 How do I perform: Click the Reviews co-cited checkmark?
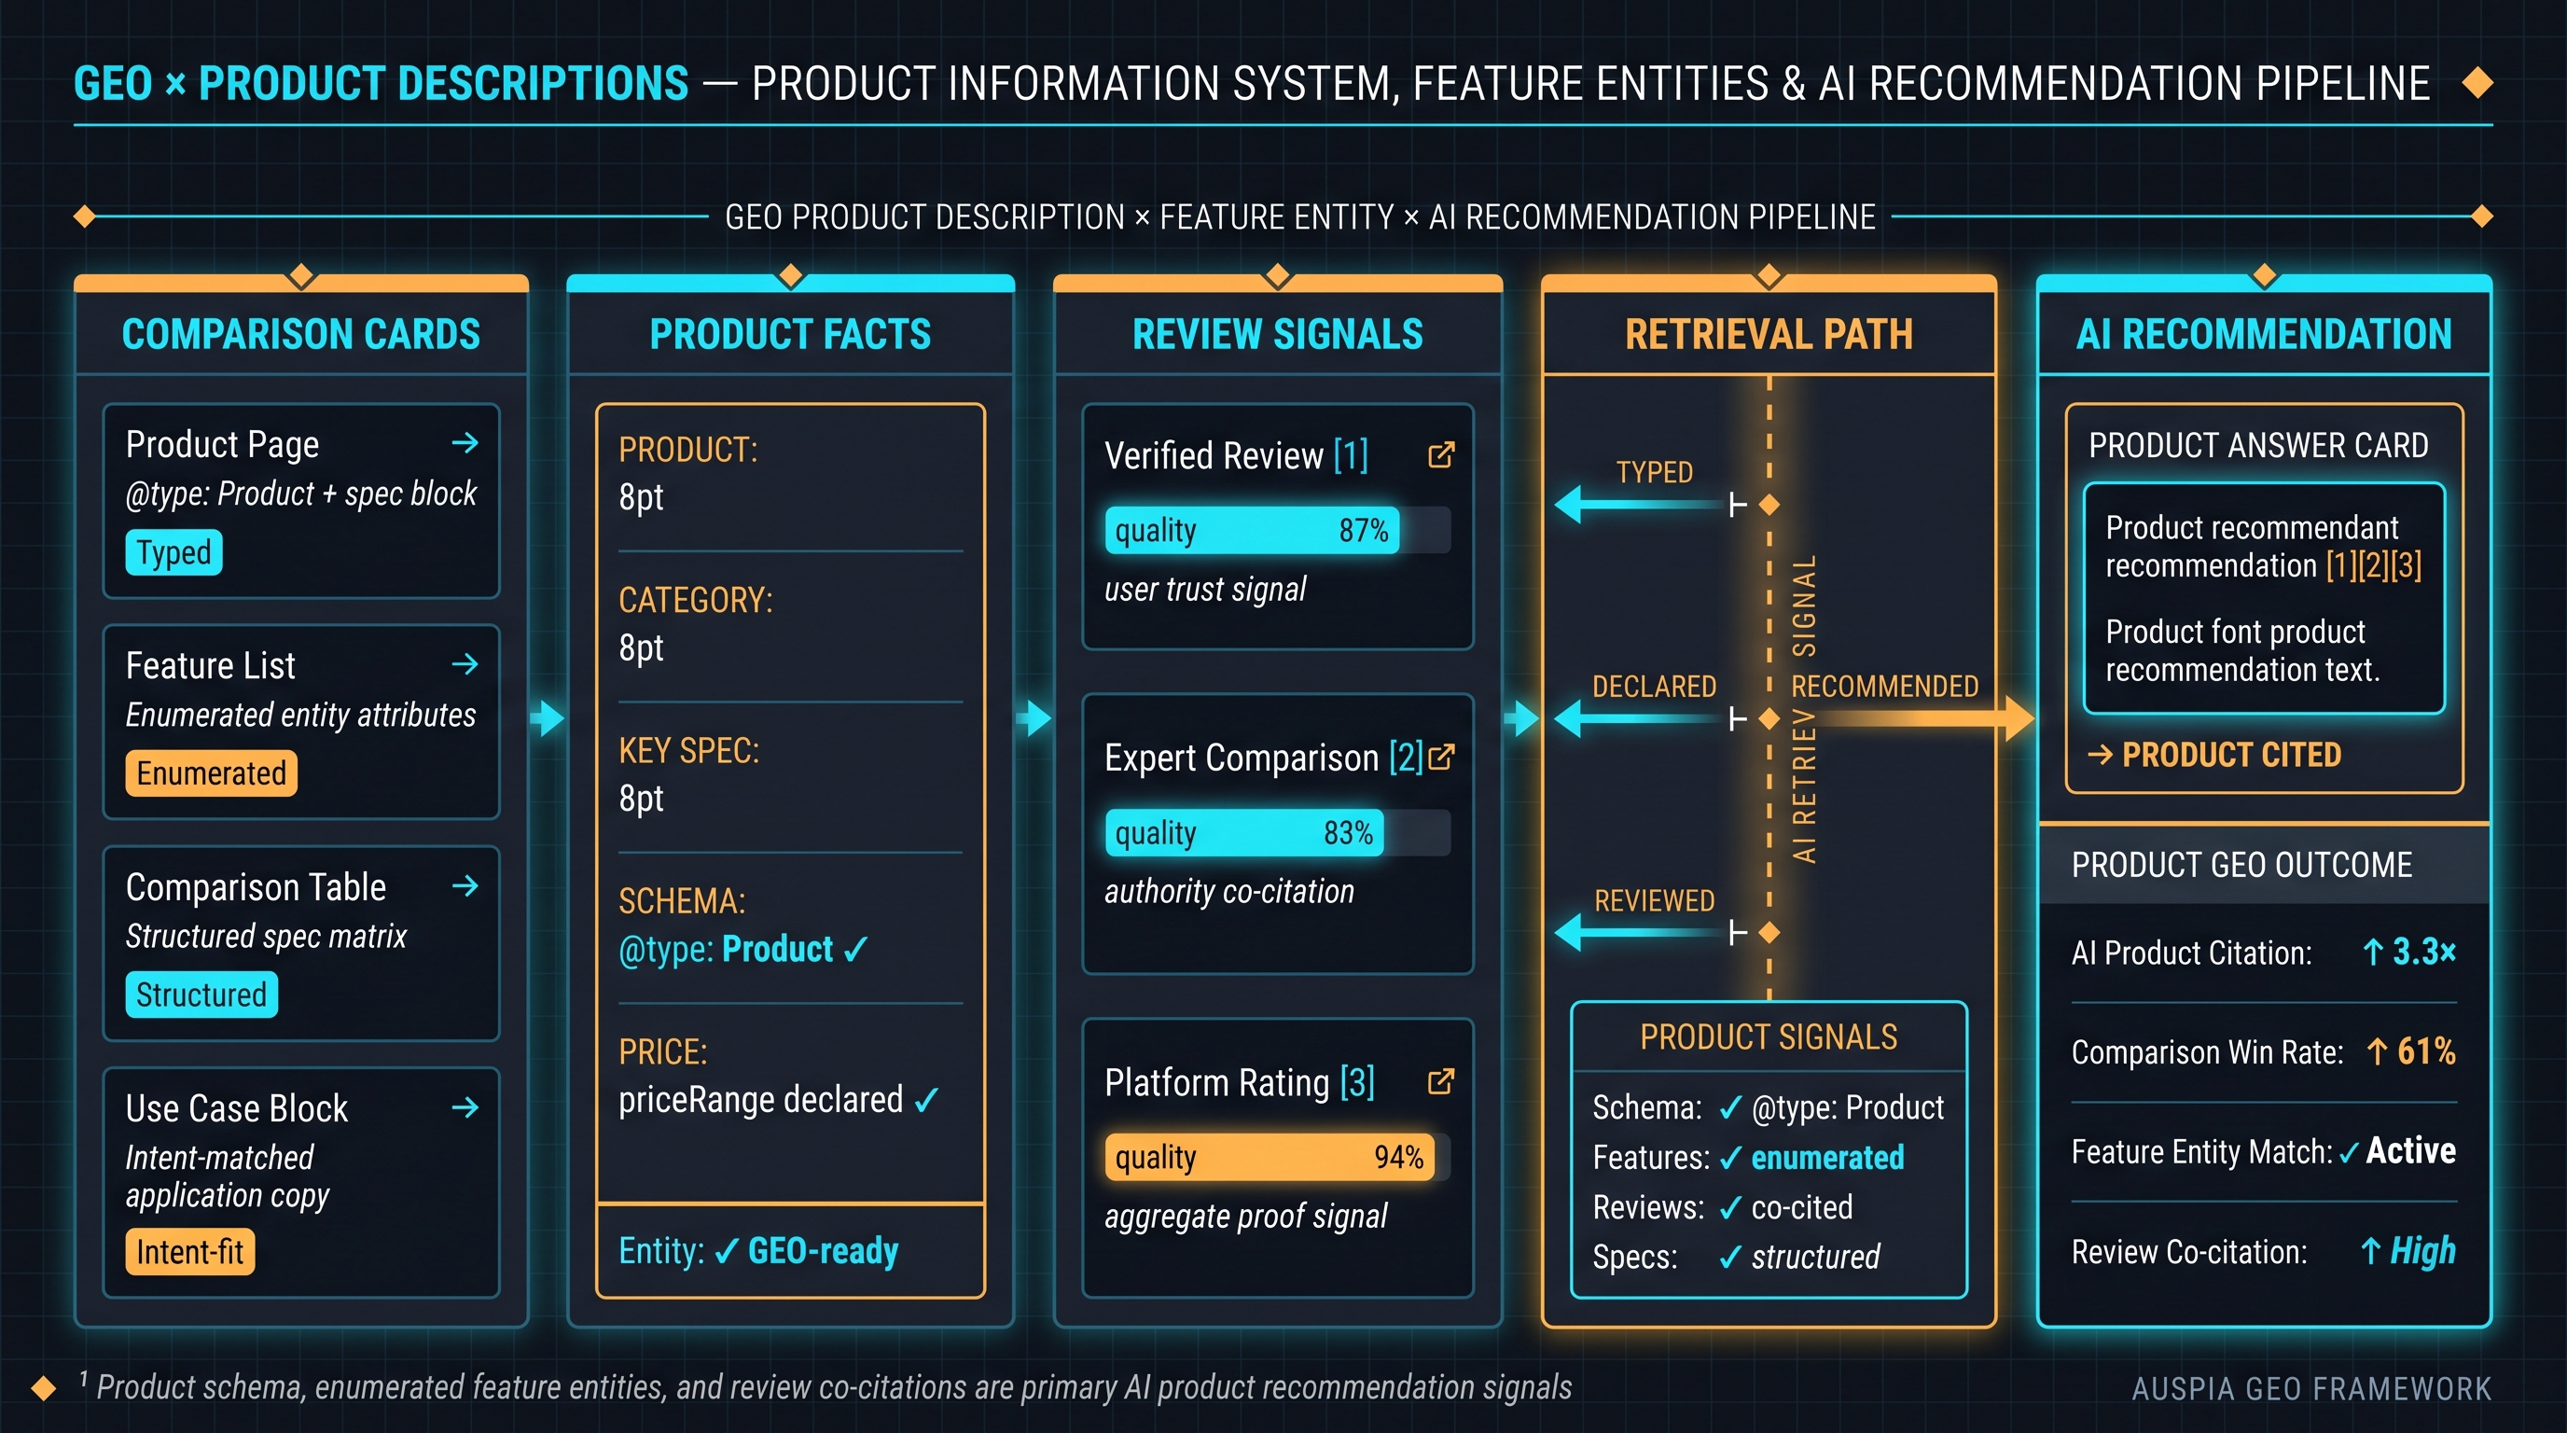pos(1731,1207)
